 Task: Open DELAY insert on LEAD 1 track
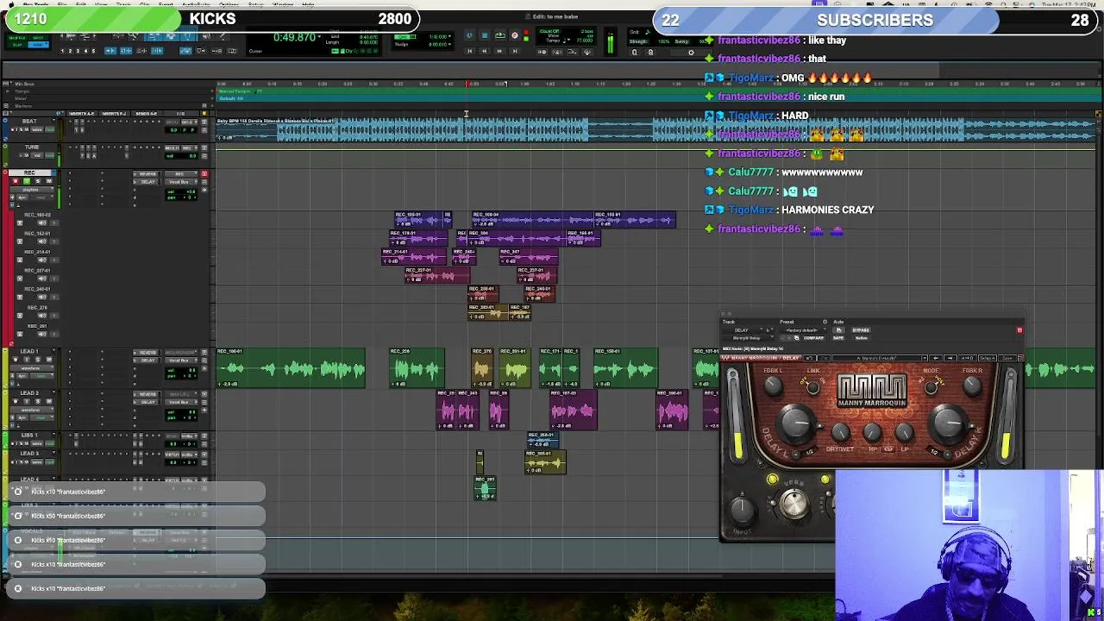[x=148, y=361]
